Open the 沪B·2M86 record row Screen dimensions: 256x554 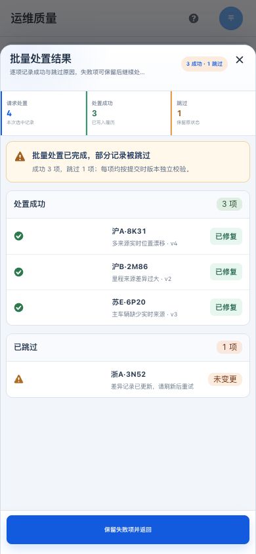tap(128, 272)
